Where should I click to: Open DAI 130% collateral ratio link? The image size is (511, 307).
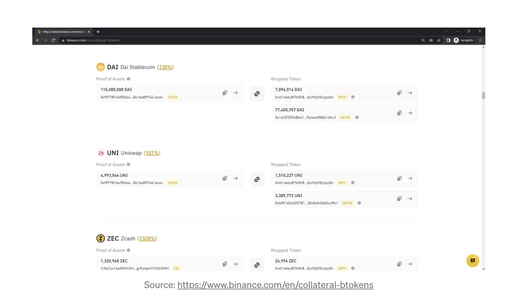point(165,67)
